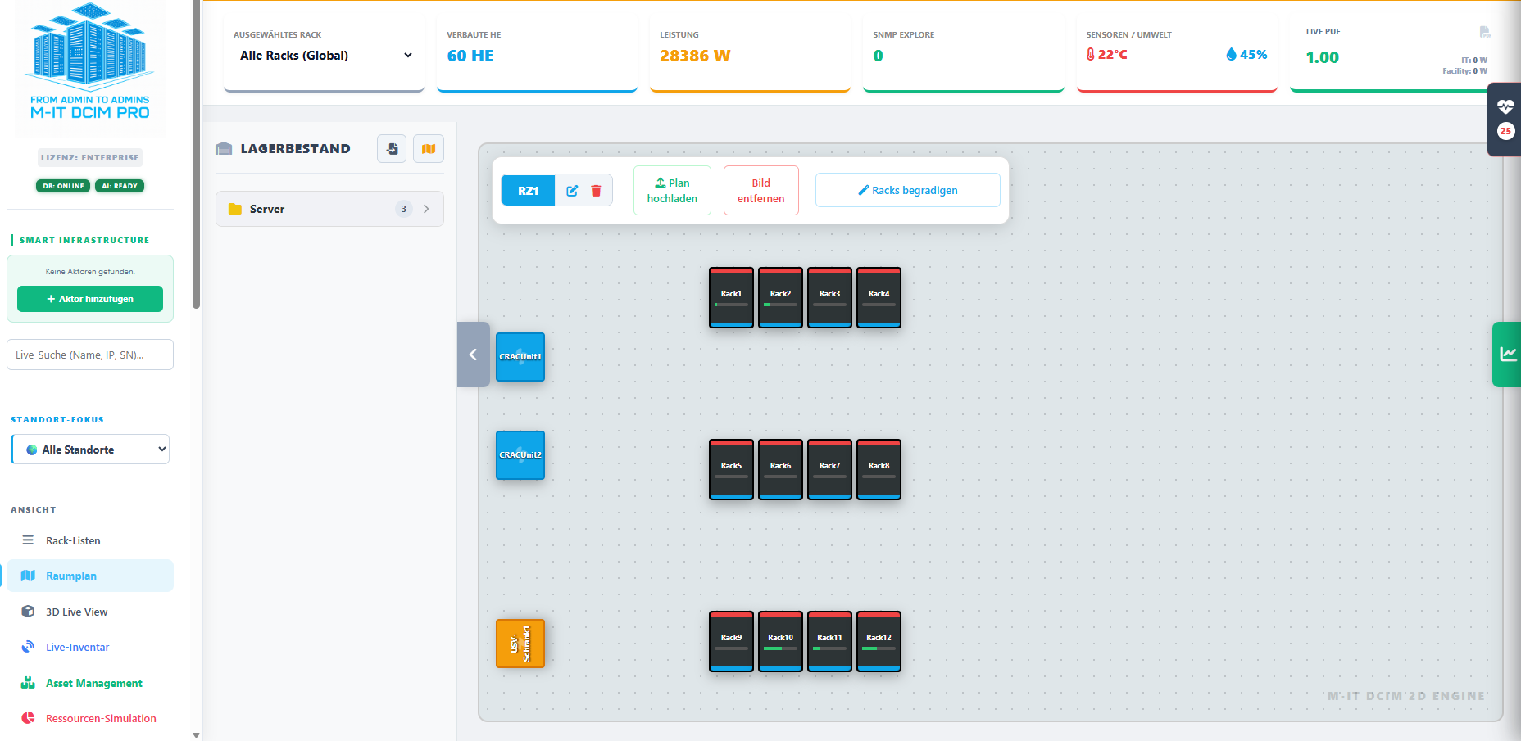Select Rack1 on the floor plan
The image size is (1521, 741).
(x=731, y=298)
